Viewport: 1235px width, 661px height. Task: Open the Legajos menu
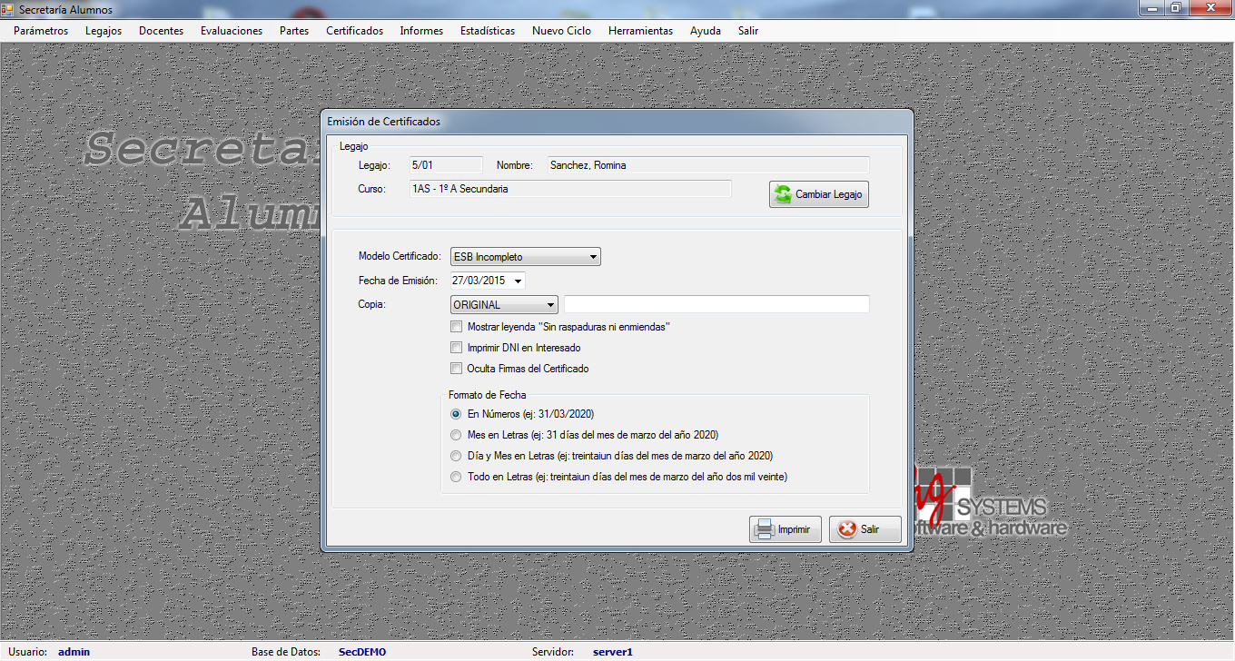coord(104,31)
